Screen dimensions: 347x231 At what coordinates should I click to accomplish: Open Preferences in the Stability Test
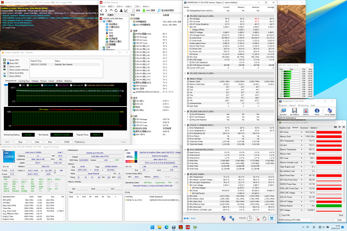coord(80,142)
